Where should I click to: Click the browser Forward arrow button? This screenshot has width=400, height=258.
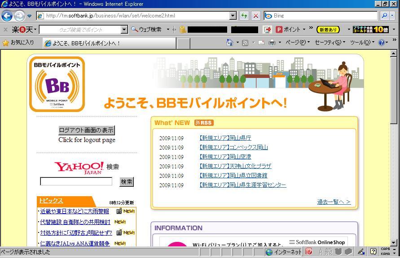19,16
